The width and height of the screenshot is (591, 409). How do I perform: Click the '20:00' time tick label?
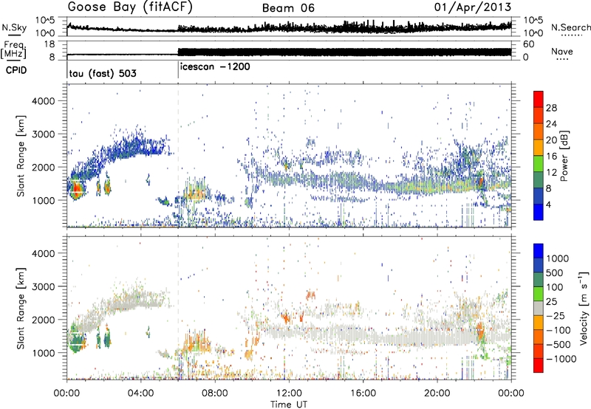coord(437,393)
